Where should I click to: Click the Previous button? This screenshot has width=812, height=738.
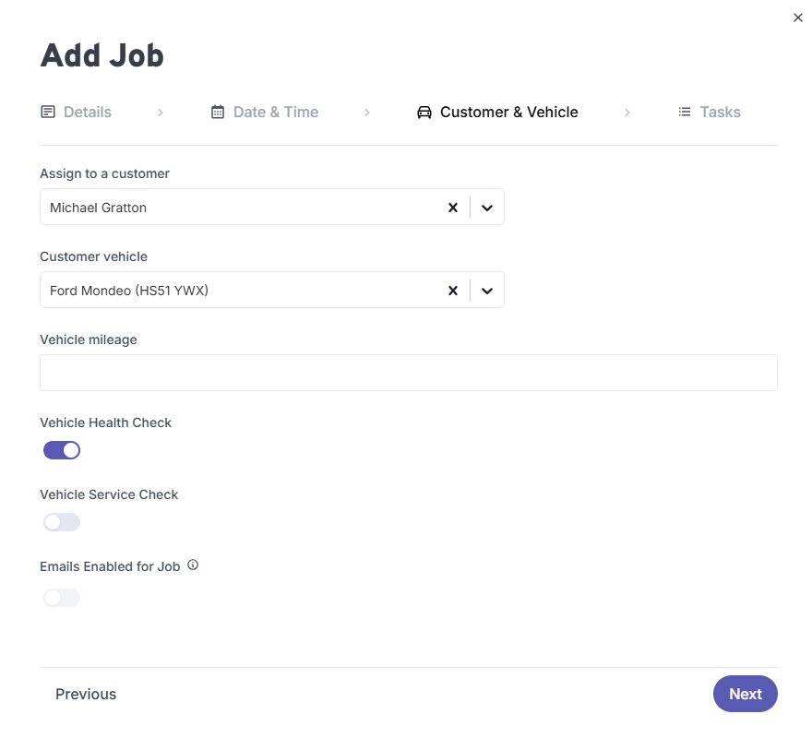pyautogui.click(x=85, y=694)
